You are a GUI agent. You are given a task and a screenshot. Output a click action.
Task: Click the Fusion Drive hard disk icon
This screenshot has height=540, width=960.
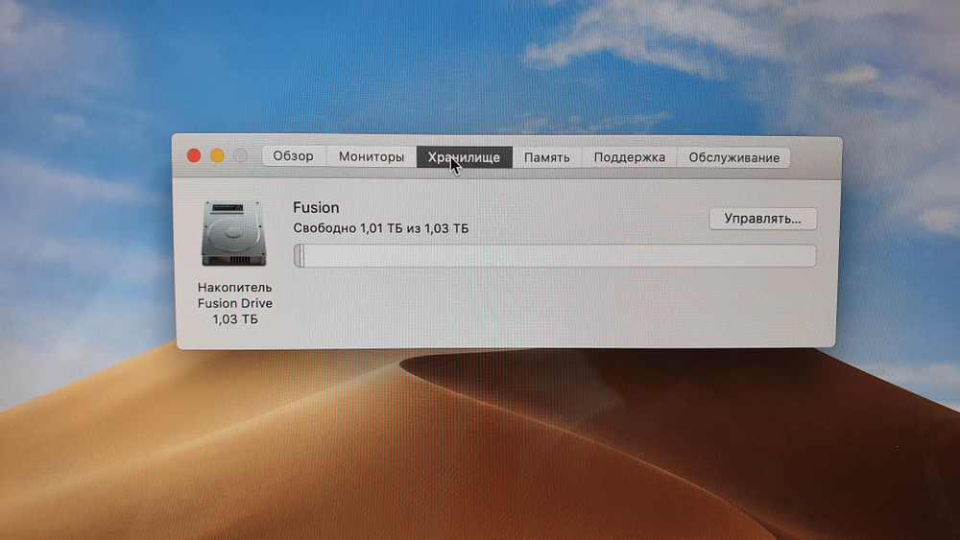click(234, 234)
